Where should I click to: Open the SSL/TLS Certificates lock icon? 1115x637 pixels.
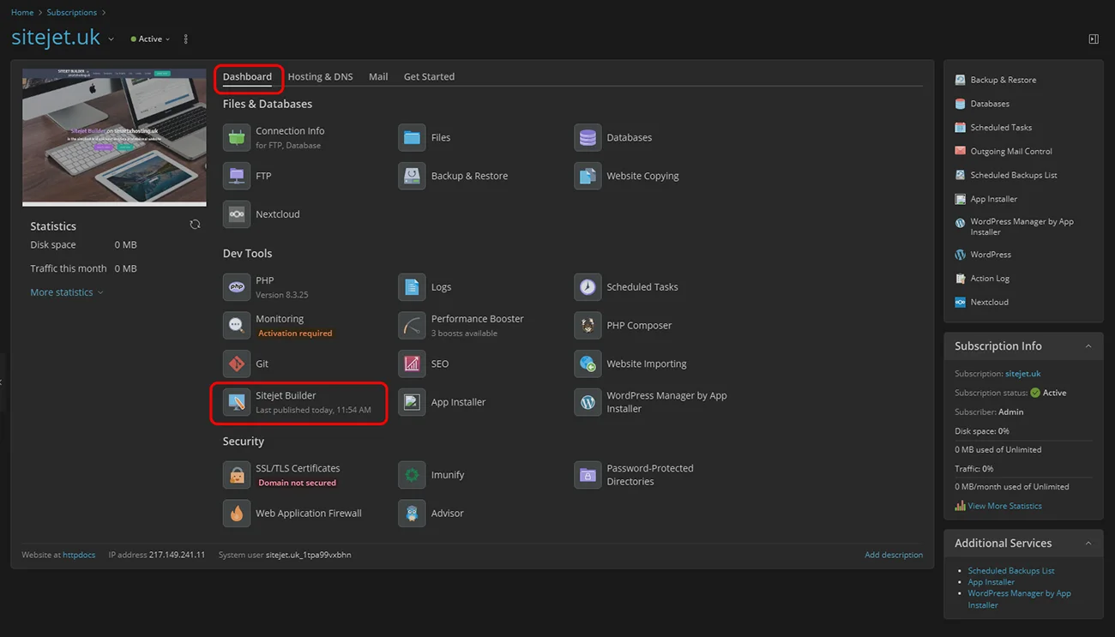coord(237,475)
